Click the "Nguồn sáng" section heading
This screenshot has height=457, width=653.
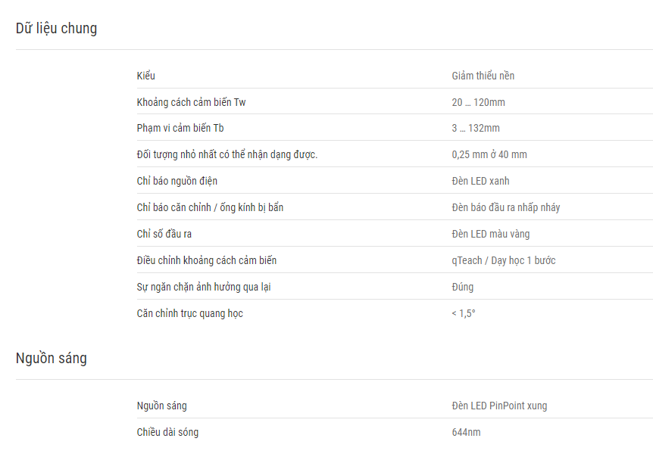tap(52, 358)
